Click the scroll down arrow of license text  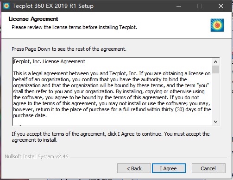(x=215, y=122)
